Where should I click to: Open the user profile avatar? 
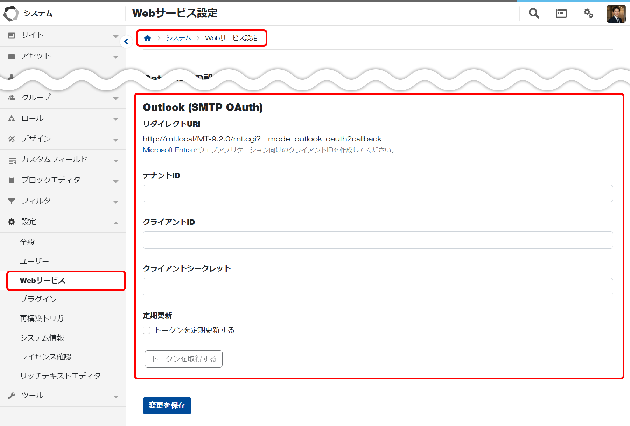click(x=616, y=14)
